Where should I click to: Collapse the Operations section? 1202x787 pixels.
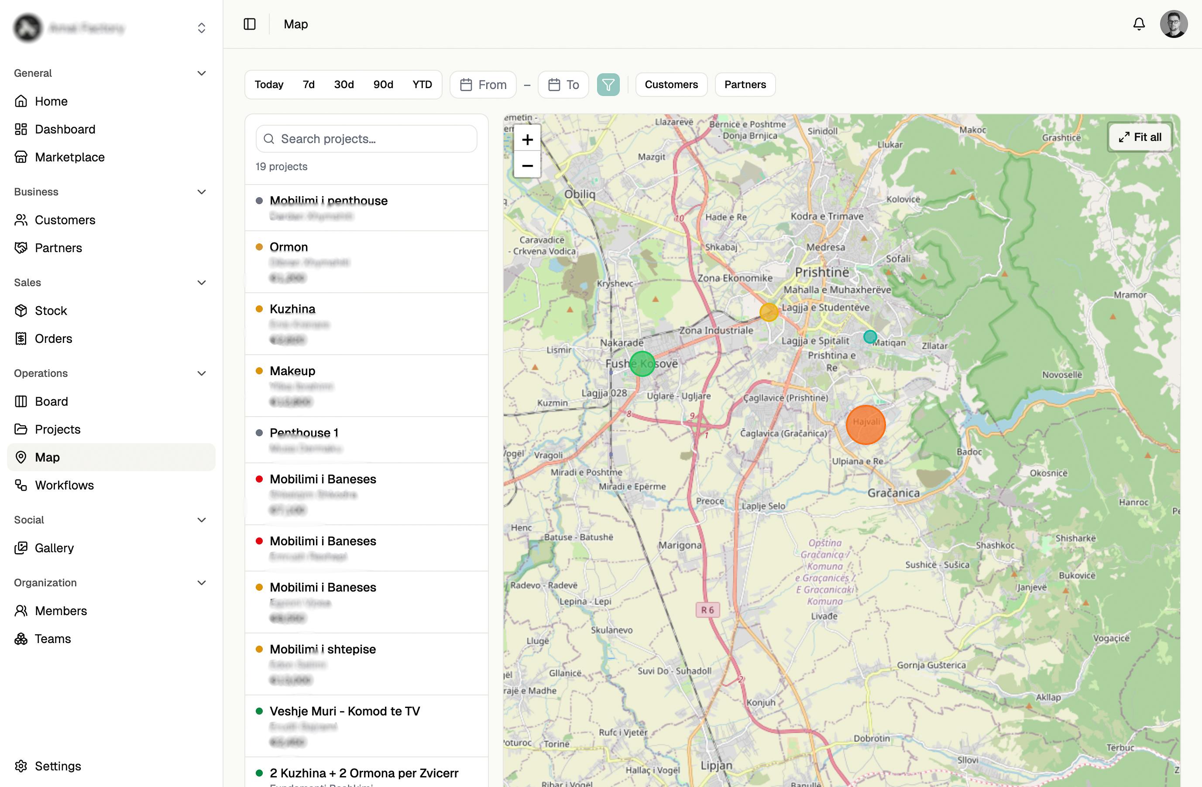pos(202,373)
